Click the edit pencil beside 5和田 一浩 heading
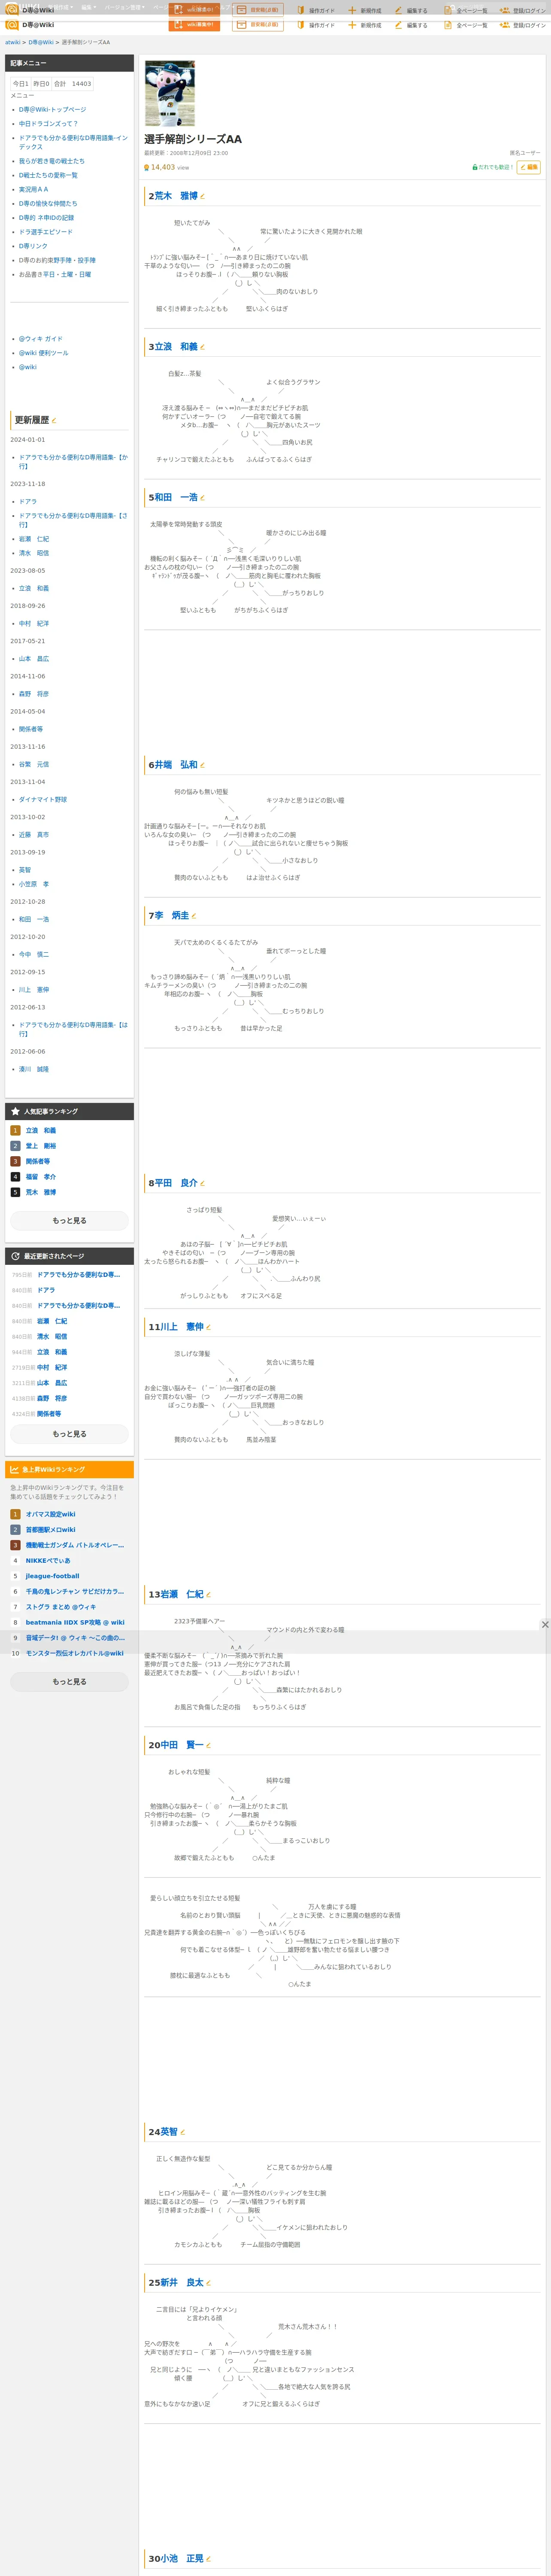This screenshot has height=2576, width=551. click(202, 497)
